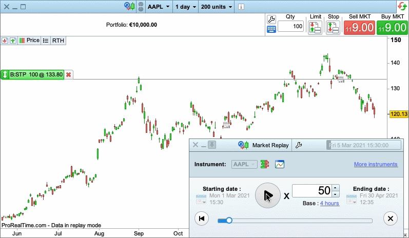Select the B:STP 100 @ 133.80 order label

[x=36, y=74]
